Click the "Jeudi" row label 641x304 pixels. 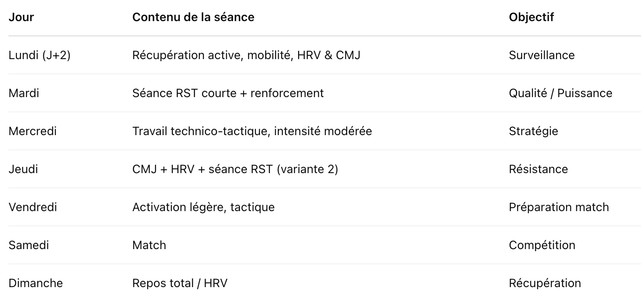pos(23,169)
